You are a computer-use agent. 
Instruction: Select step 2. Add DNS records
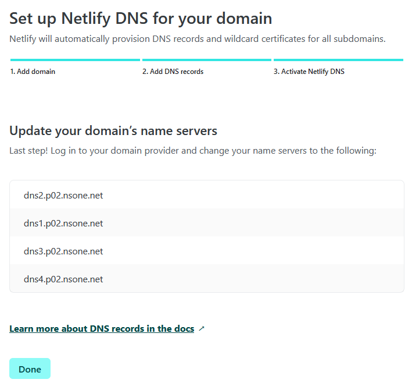[173, 72]
